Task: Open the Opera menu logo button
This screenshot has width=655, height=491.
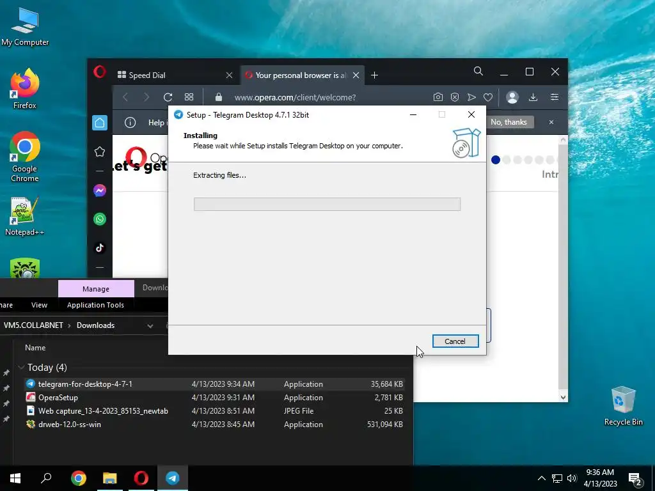Action: click(x=99, y=72)
